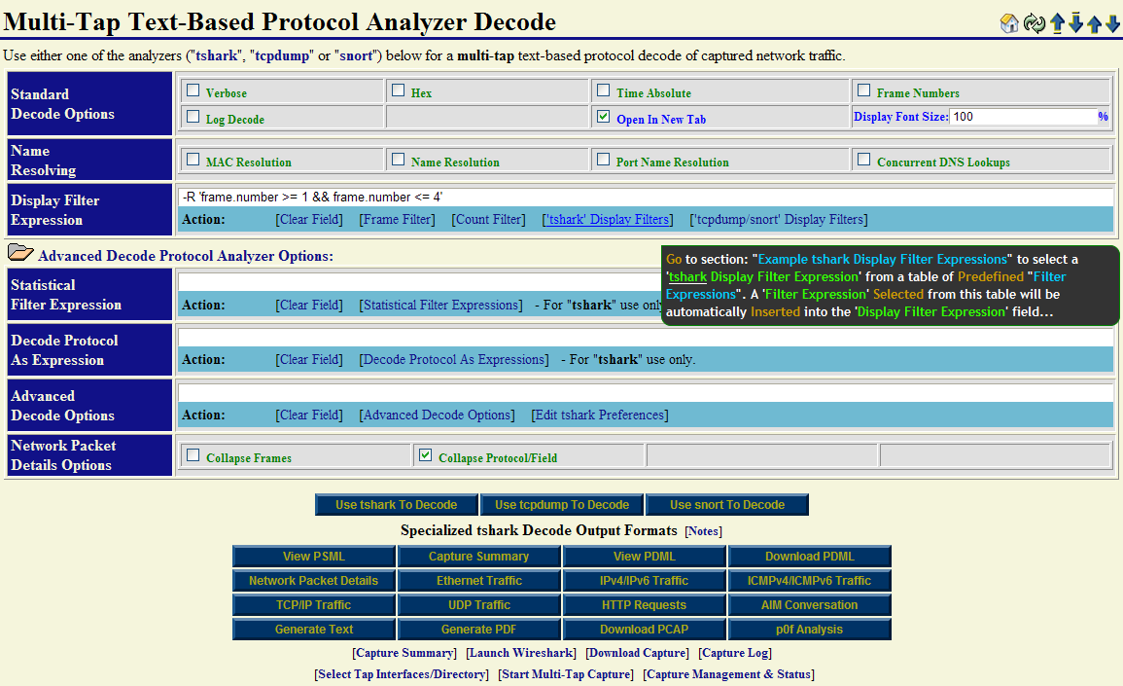Enable the Verbose checkbox
This screenshot has width=1123, height=686.
(x=193, y=90)
